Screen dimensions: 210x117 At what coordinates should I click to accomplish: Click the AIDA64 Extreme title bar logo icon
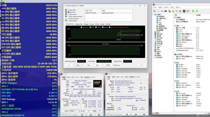[x=154, y=5]
